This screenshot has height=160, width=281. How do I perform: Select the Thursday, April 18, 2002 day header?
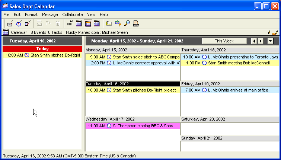230,50
